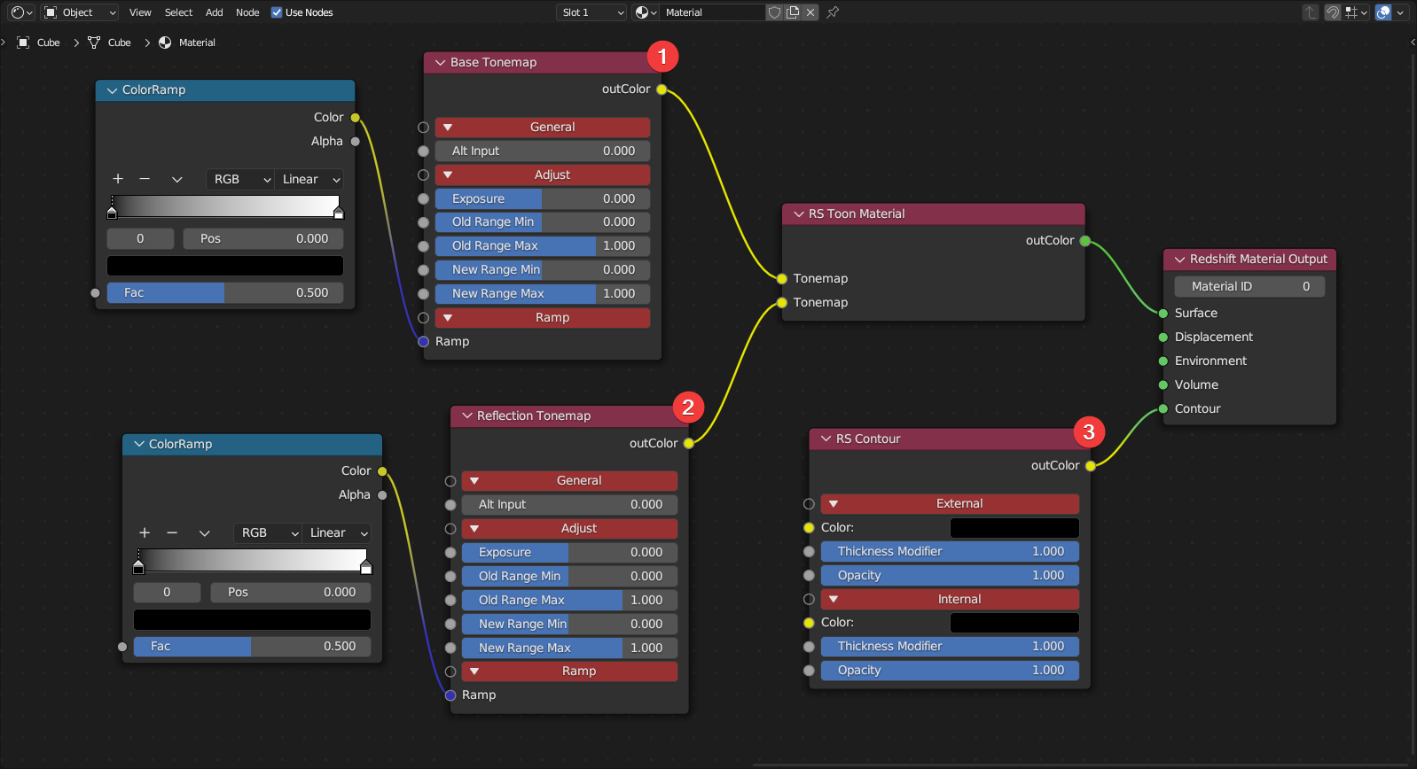Screen dimensions: 1417x769
Task: Click Internal Thickness Modifier slider in RS Contour
Action: click(950, 646)
